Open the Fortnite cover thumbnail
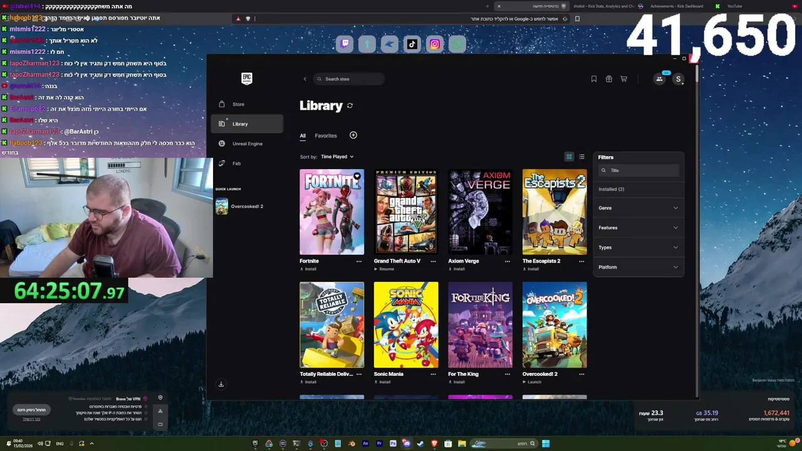802x451 pixels. 331,212
